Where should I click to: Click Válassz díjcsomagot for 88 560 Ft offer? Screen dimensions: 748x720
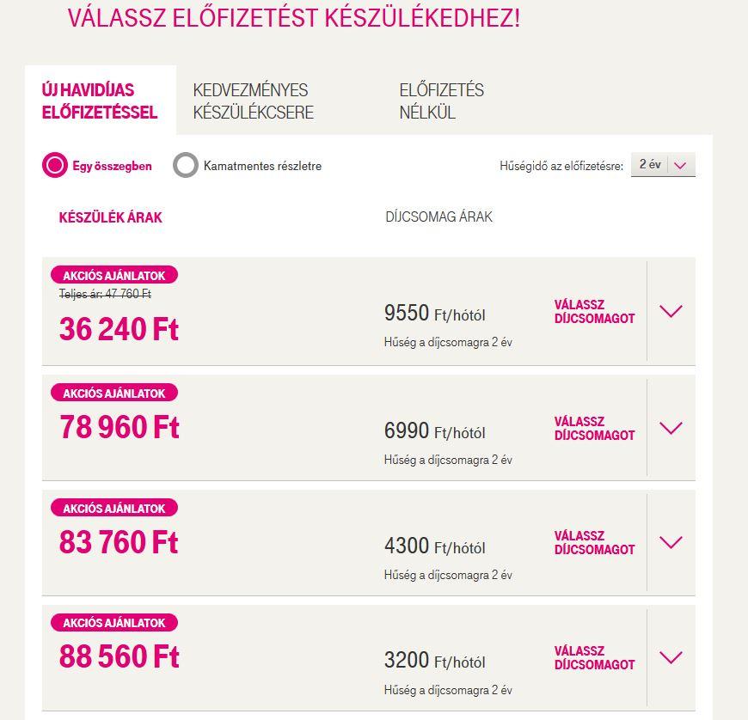[594, 657]
